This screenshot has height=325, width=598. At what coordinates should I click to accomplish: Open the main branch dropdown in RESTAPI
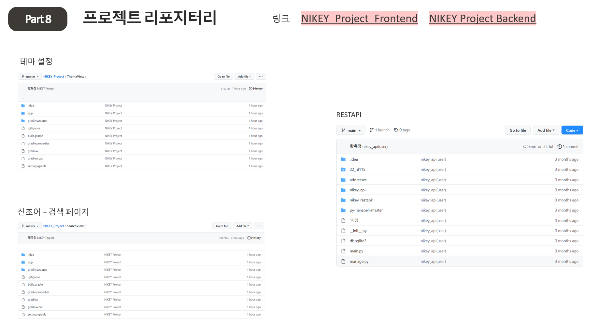click(351, 130)
